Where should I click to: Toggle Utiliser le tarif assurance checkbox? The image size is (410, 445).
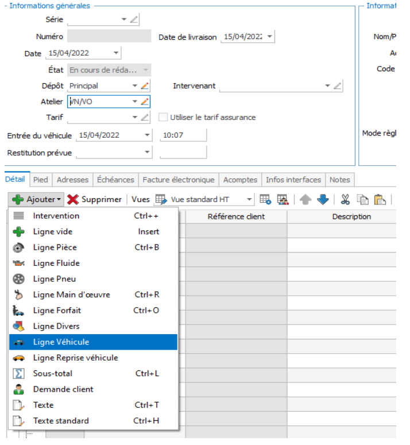coord(163,117)
